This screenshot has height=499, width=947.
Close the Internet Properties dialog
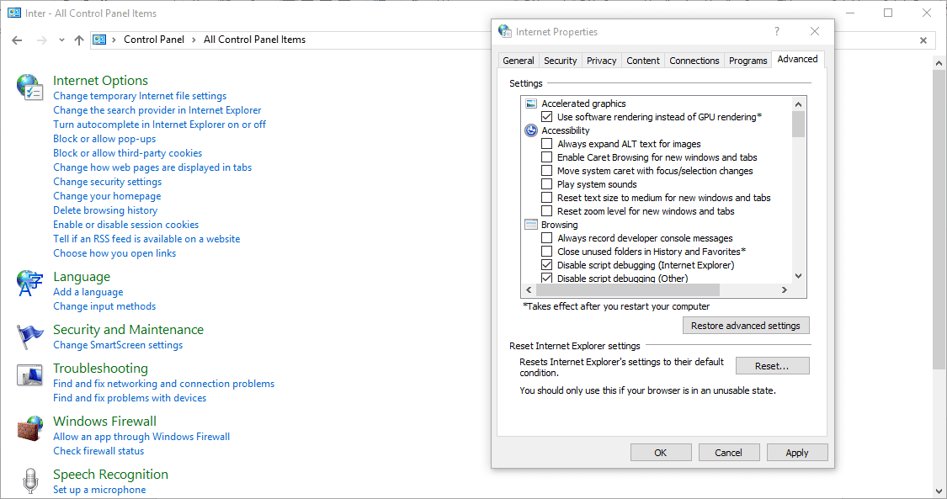point(815,31)
